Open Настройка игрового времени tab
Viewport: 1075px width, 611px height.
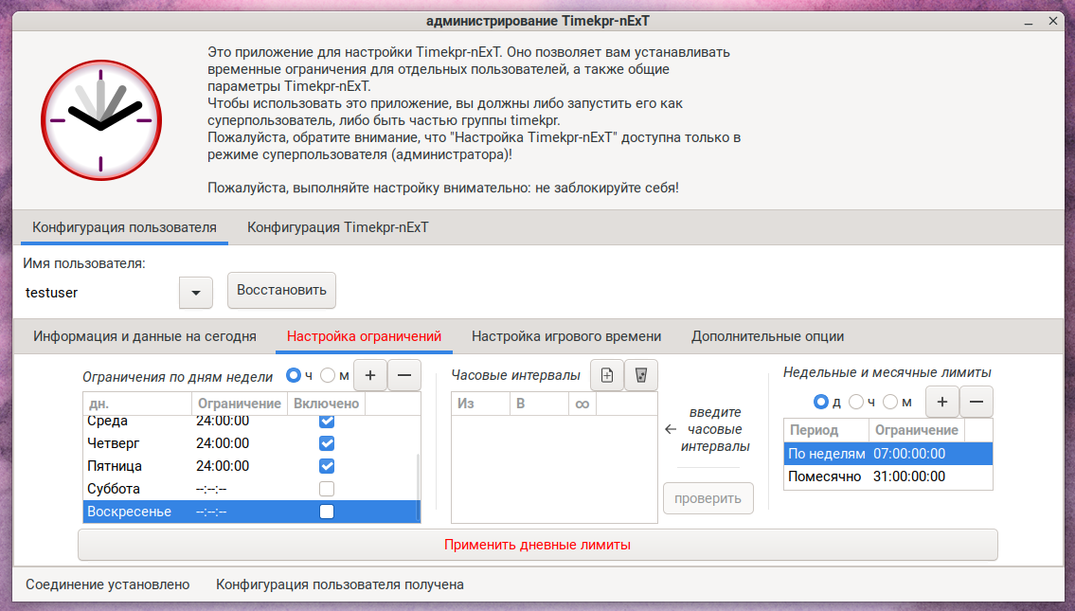point(566,336)
